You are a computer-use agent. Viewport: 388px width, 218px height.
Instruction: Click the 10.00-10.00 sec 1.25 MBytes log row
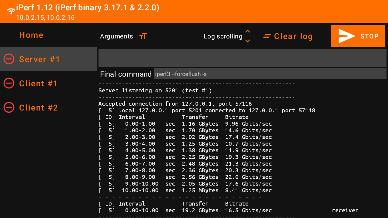pyautogui.click(x=185, y=190)
